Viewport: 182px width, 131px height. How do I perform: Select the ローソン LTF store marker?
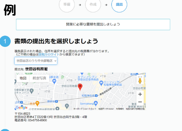pyautogui.click(x=101, y=83)
